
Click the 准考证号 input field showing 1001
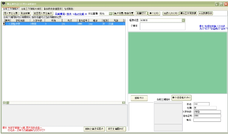pyautogui.click(x=207, y=116)
